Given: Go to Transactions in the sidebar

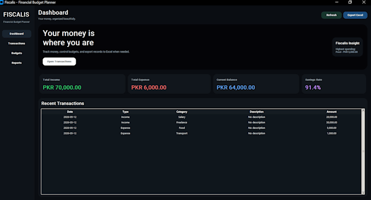Looking at the screenshot, I should click(16, 43).
